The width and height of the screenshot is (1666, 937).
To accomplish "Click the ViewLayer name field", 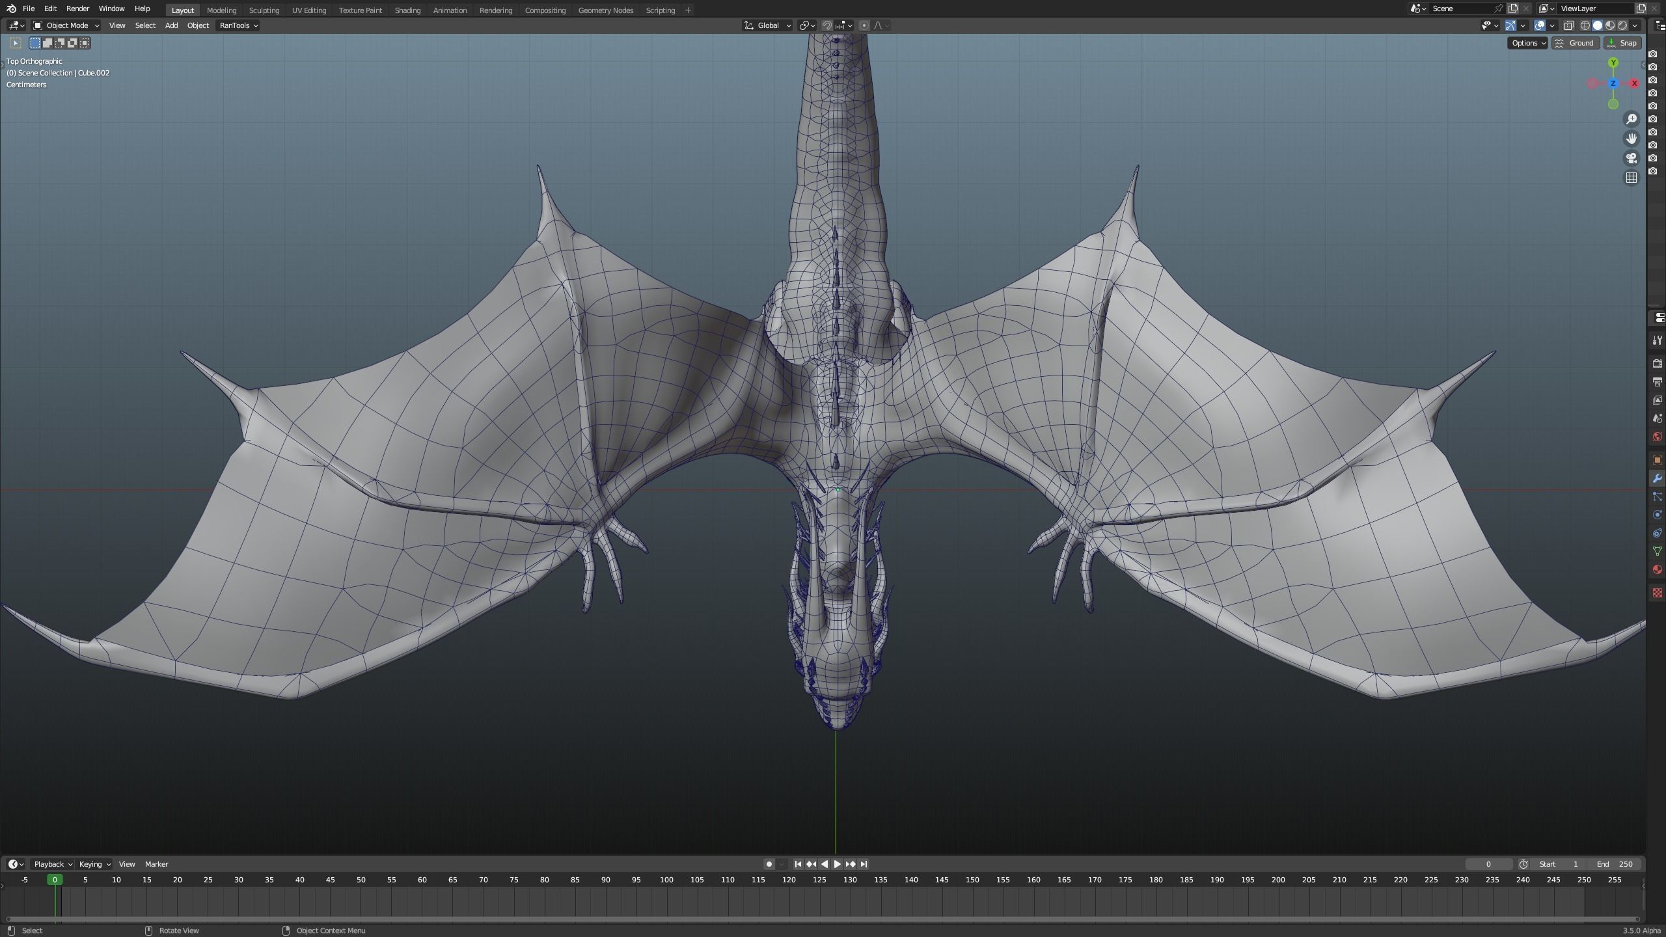I will tap(1594, 8).
